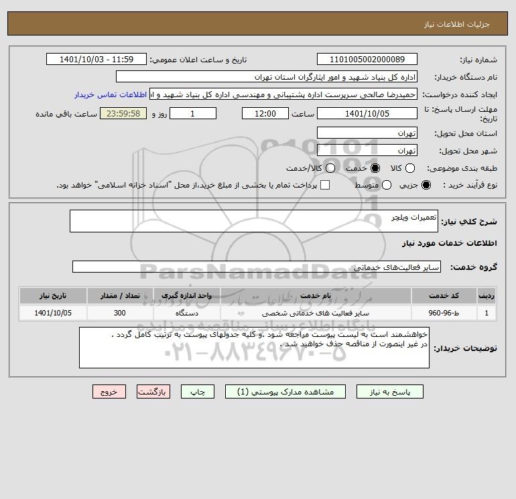This screenshot has width=516, height=499.
Task: Open the اطلاعات تماس خریدار link
Action: coord(111,94)
